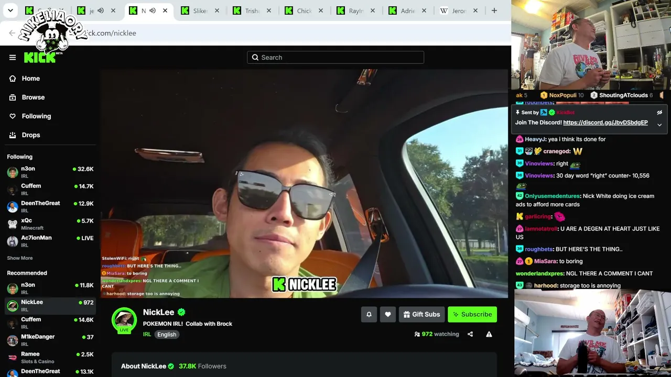Switch to the Sliker tab

[x=200, y=10]
